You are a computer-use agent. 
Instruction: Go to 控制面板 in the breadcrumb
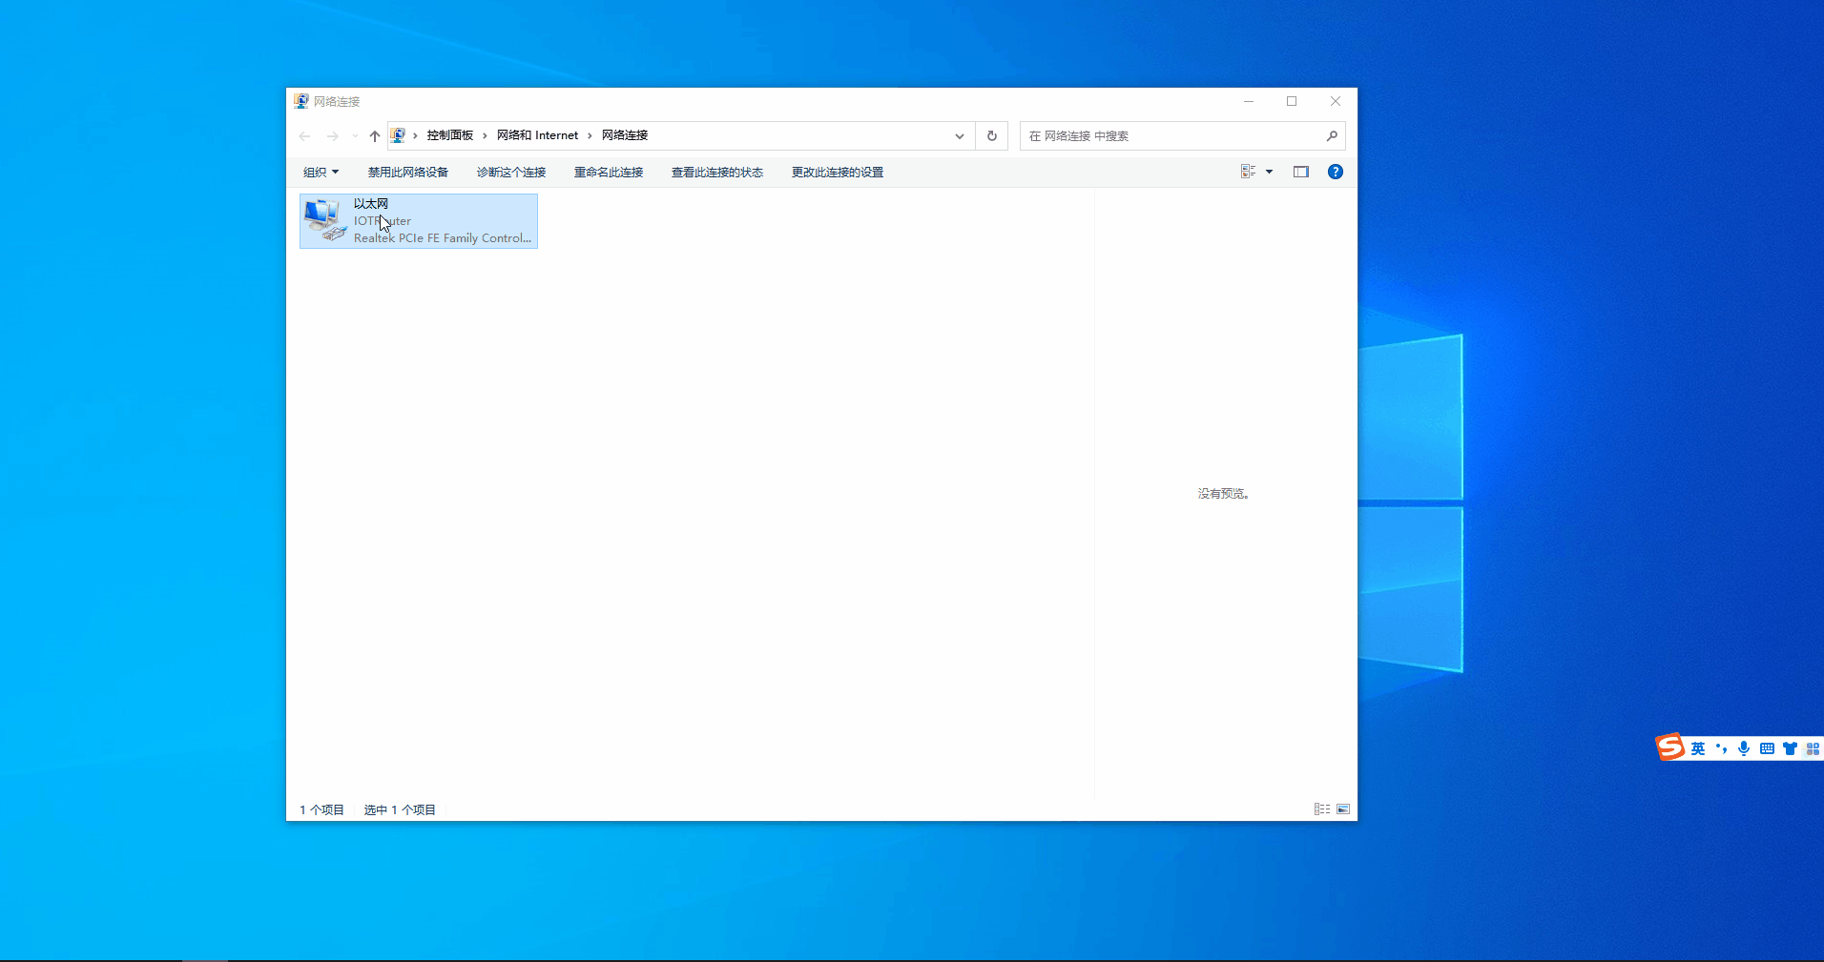click(x=450, y=135)
